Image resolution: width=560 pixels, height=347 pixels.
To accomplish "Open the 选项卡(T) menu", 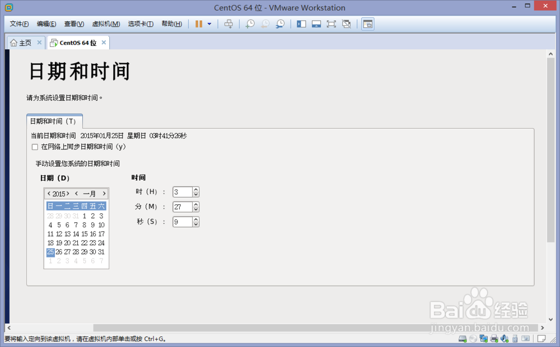I will click(x=141, y=24).
